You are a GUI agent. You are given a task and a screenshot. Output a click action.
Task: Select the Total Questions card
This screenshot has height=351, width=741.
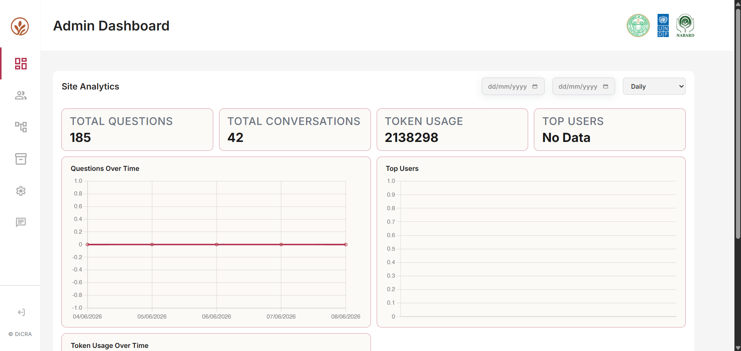pos(137,130)
